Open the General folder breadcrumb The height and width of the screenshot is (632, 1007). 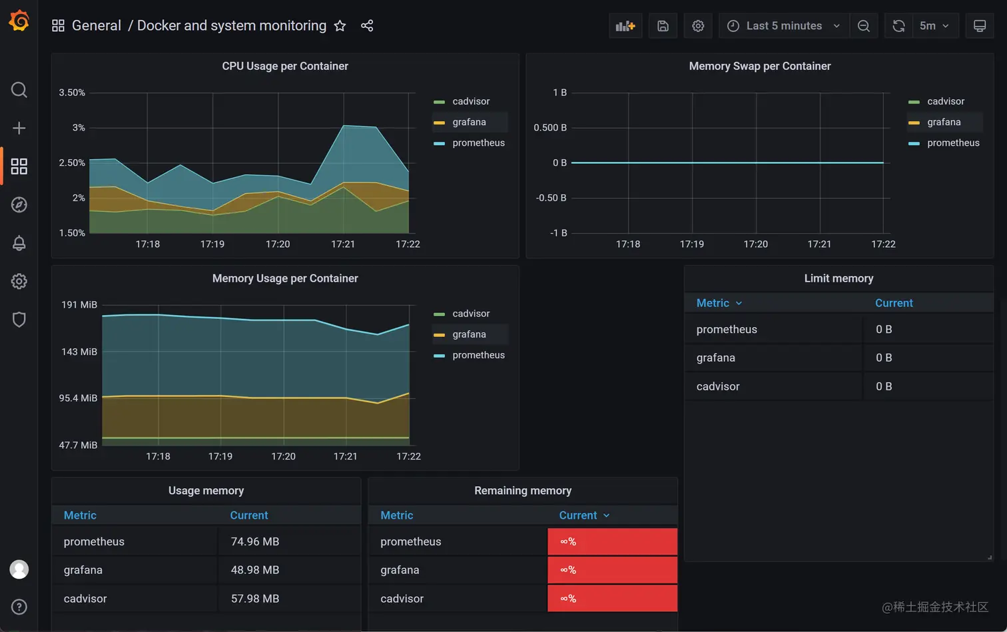click(97, 25)
